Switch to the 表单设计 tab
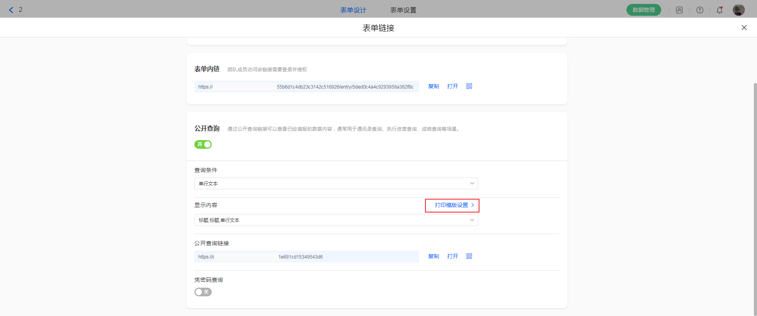The image size is (757, 316). point(353,10)
